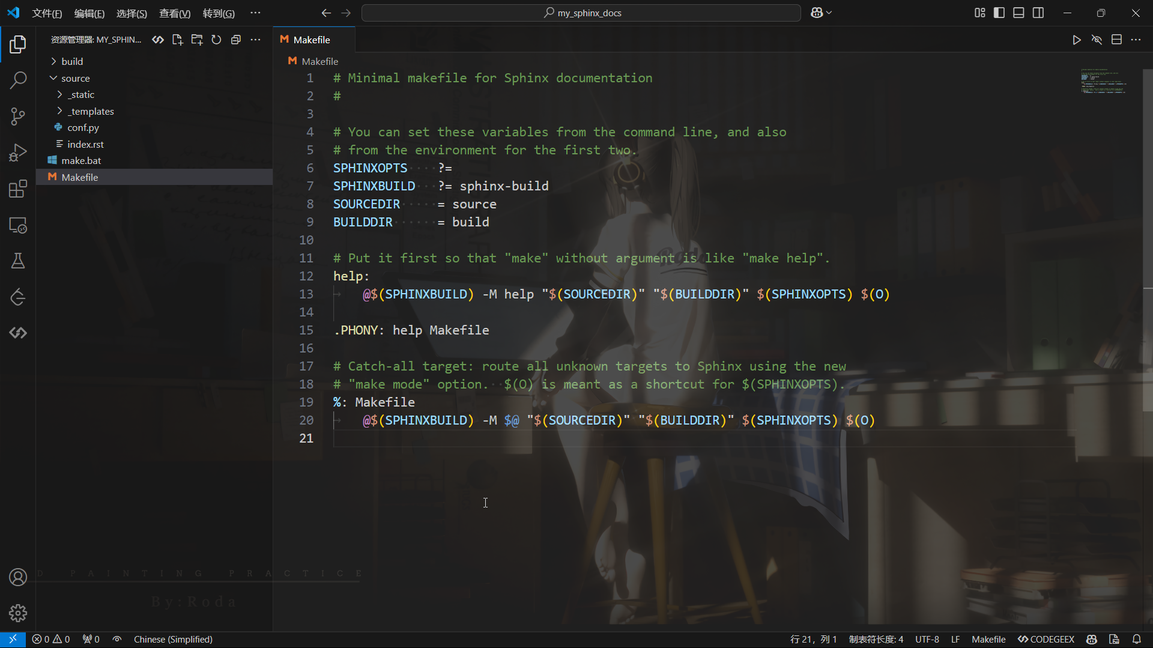Open the Search view in activity bar
Viewport: 1153px width, 648px height.
click(18, 80)
